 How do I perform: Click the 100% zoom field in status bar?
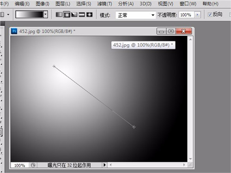pyautogui.click(x=19, y=165)
